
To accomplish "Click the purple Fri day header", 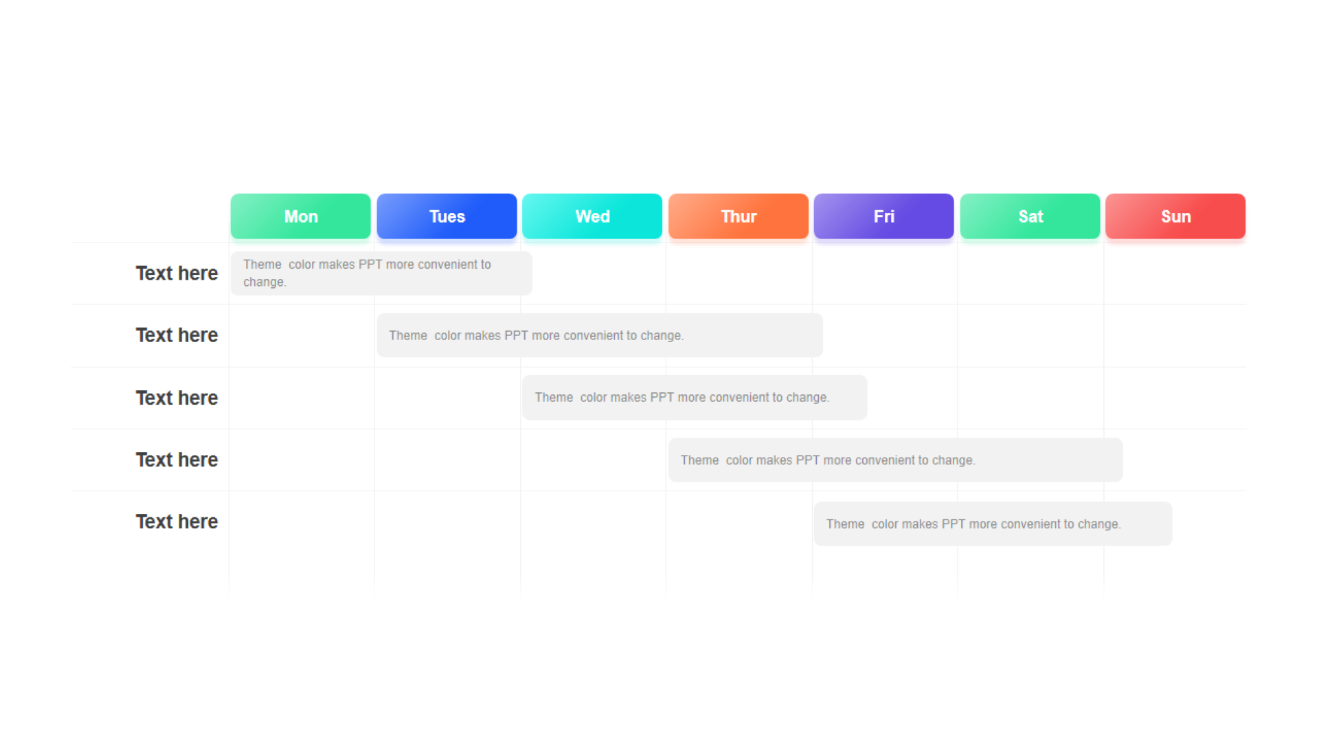I will pyautogui.click(x=884, y=216).
